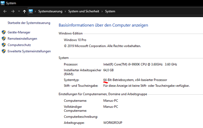This screenshot has width=203, height=128.
Task: Click shield icon beside Geräte-Manager
Action: click(4, 32)
